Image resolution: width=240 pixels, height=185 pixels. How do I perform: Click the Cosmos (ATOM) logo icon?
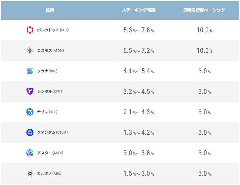point(30,51)
